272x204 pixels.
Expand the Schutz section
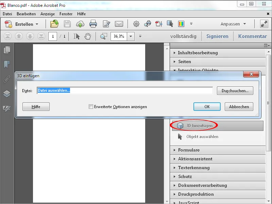click(x=218, y=176)
